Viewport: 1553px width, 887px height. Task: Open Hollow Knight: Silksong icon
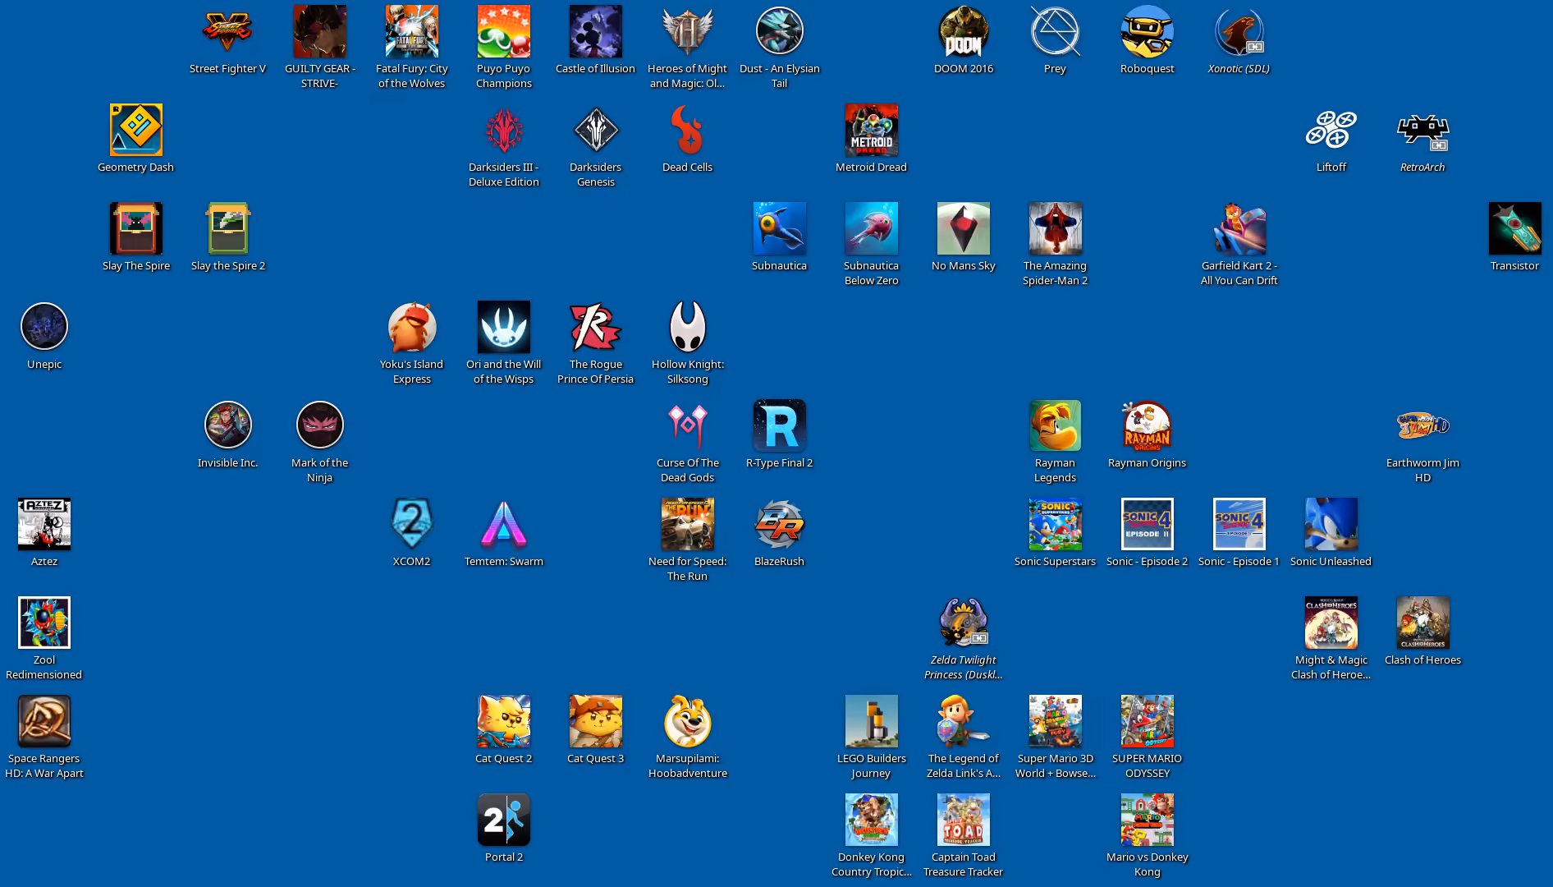(x=687, y=327)
